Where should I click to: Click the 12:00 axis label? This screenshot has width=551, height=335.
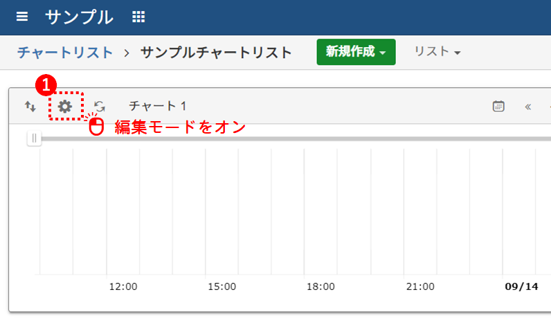tap(123, 287)
